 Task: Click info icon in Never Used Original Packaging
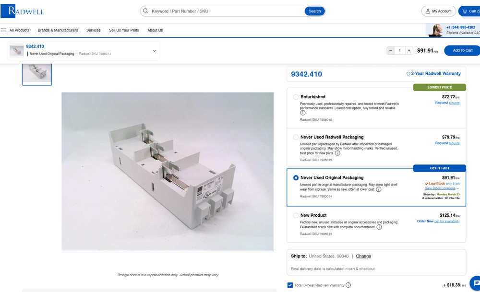379,189
